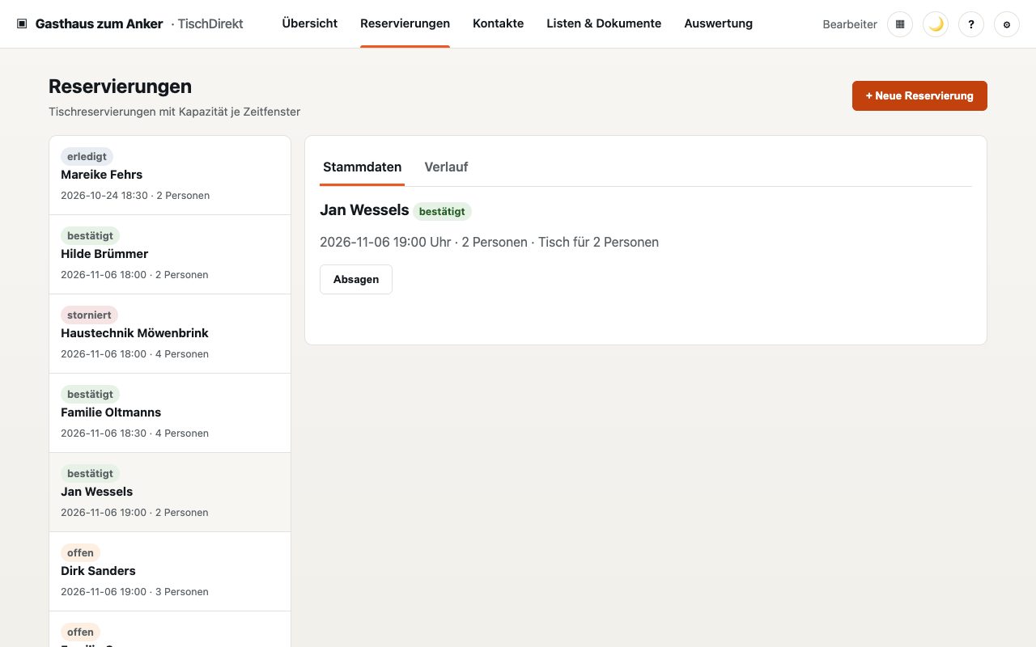Open the grid density view icon
Viewport: 1036px width, 647px height.
click(900, 24)
